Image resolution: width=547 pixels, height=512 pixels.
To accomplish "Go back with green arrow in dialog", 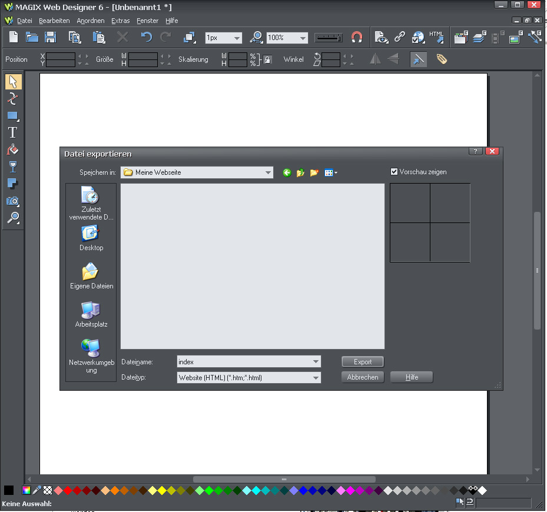I will click(287, 172).
